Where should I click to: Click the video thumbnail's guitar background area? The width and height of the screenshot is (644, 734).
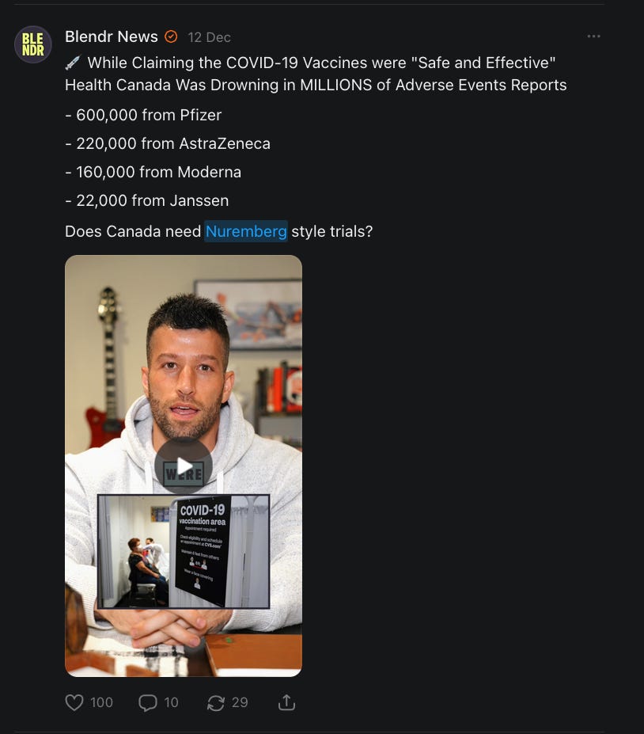point(105,365)
